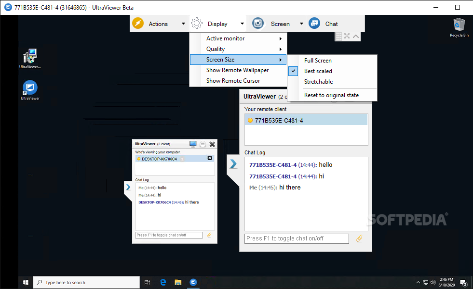Click UltraViewer icon on remote taskbar
The image size is (473, 289).
click(x=193, y=282)
